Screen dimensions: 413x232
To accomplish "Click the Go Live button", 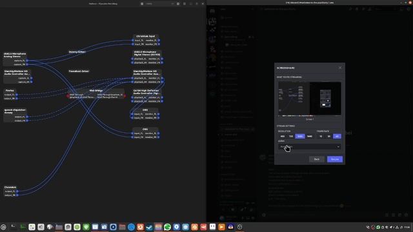I will pos(335,159).
